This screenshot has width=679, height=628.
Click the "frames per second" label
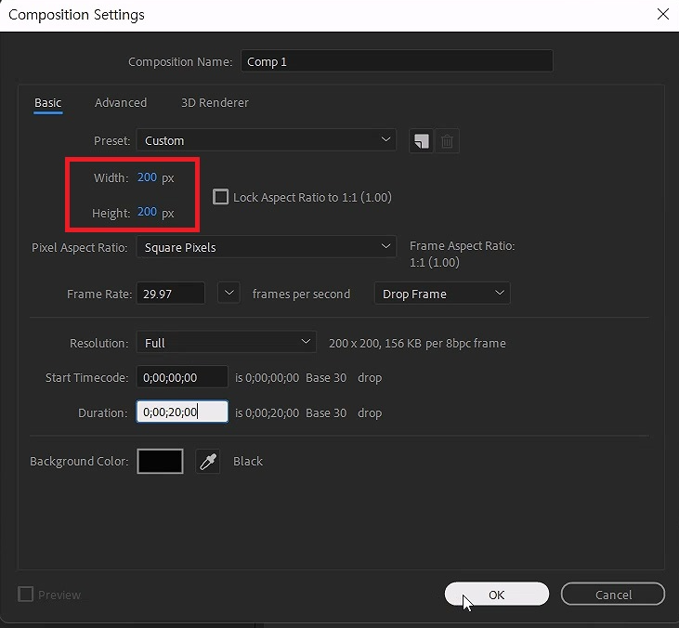tap(301, 294)
